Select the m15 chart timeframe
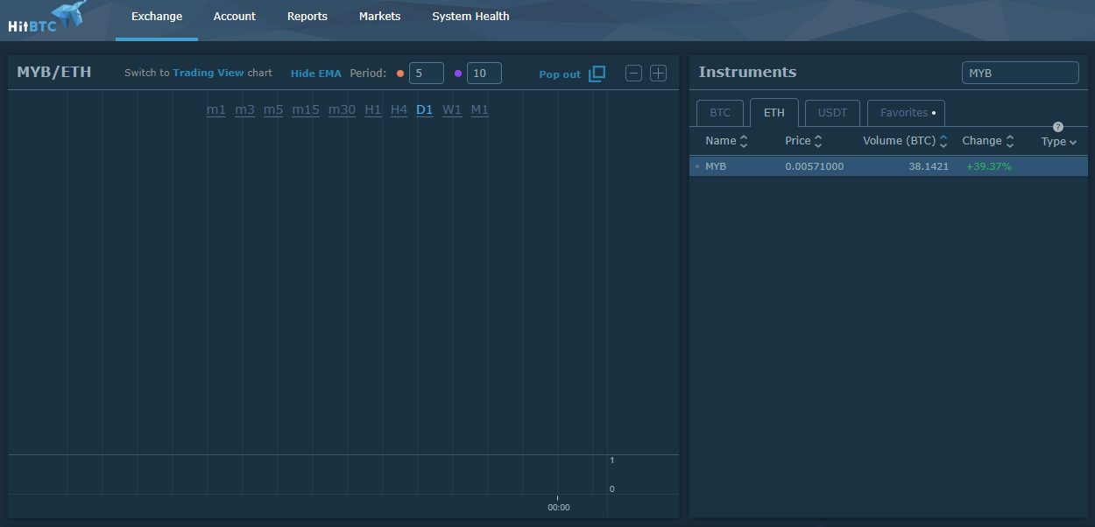This screenshot has width=1095, height=527. 306,109
